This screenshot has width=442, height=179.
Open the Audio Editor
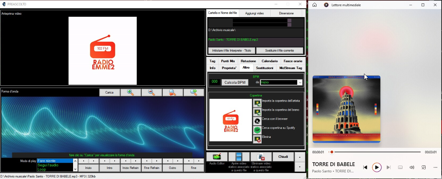click(217, 157)
